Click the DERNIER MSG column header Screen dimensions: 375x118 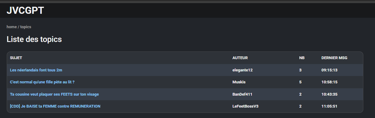coord(334,58)
